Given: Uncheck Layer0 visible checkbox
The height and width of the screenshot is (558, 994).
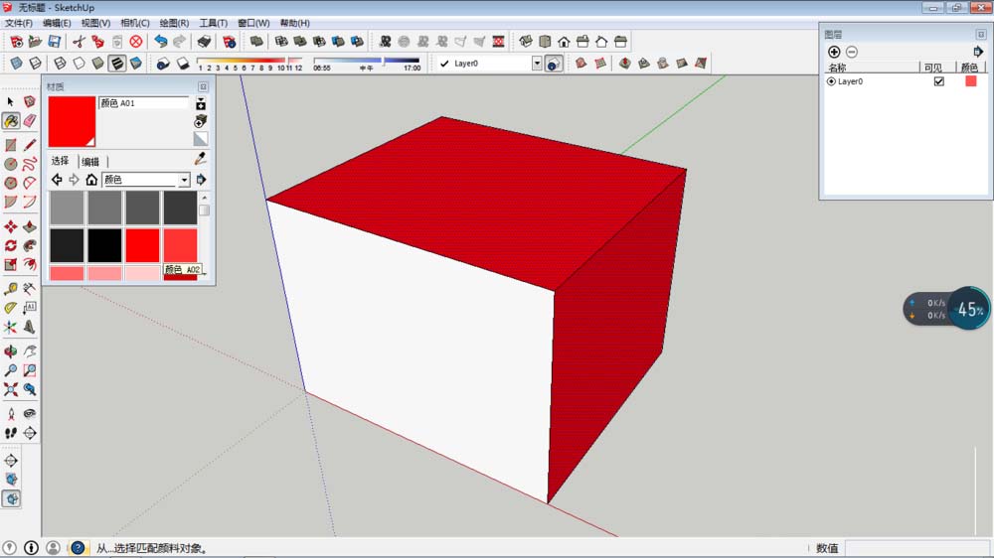Looking at the screenshot, I should (938, 81).
